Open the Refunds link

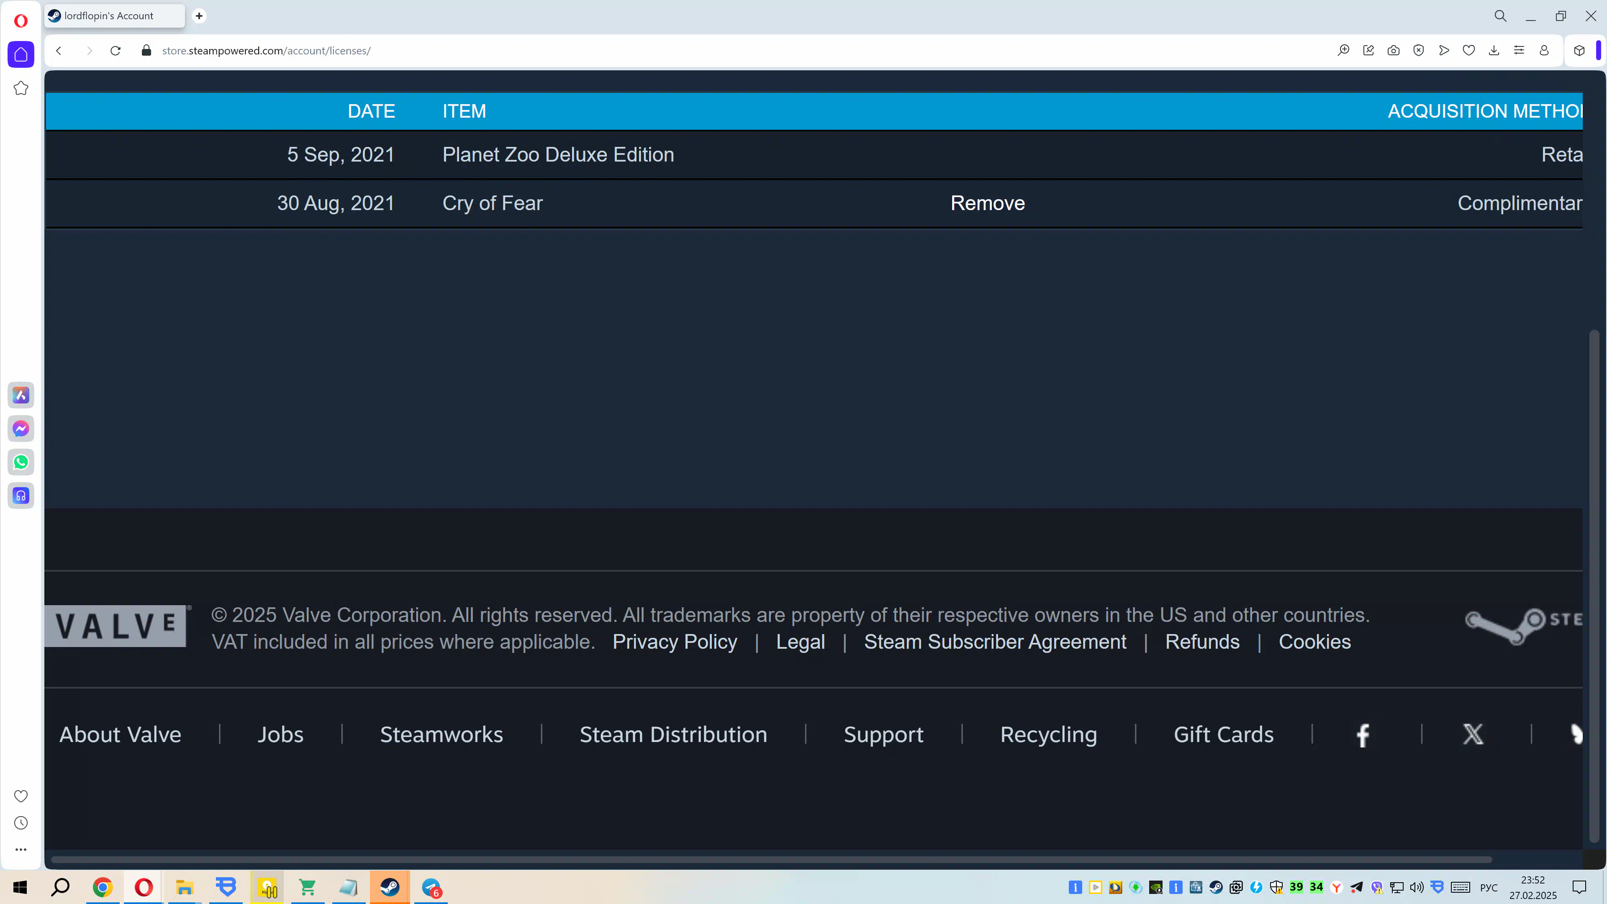click(x=1202, y=642)
